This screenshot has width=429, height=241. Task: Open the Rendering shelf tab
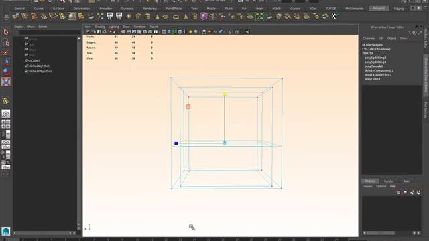[149, 9]
